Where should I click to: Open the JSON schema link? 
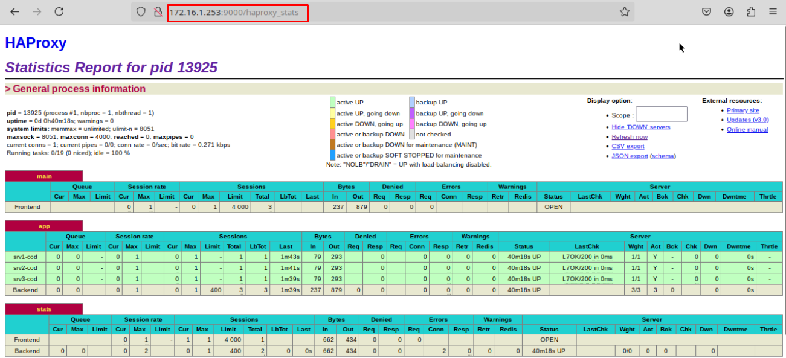[663, 156]
